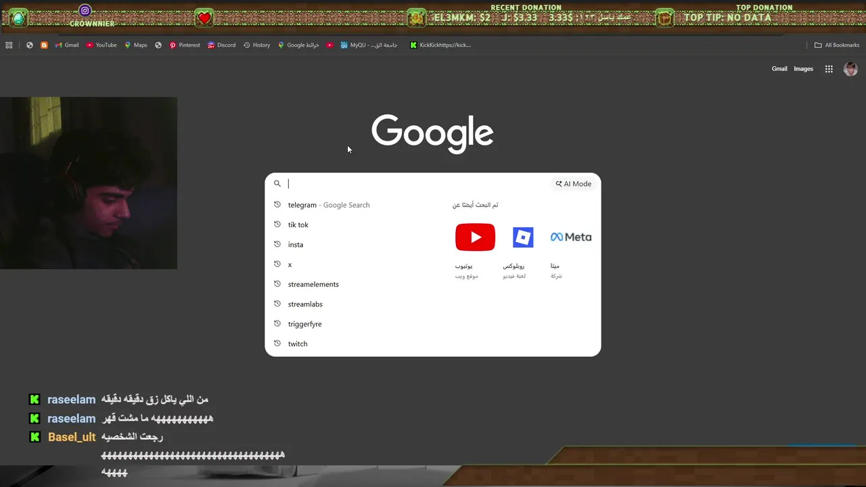Open the Maps bookmark
The height and width of the screenshot is (487, 866).
(135, 45)
